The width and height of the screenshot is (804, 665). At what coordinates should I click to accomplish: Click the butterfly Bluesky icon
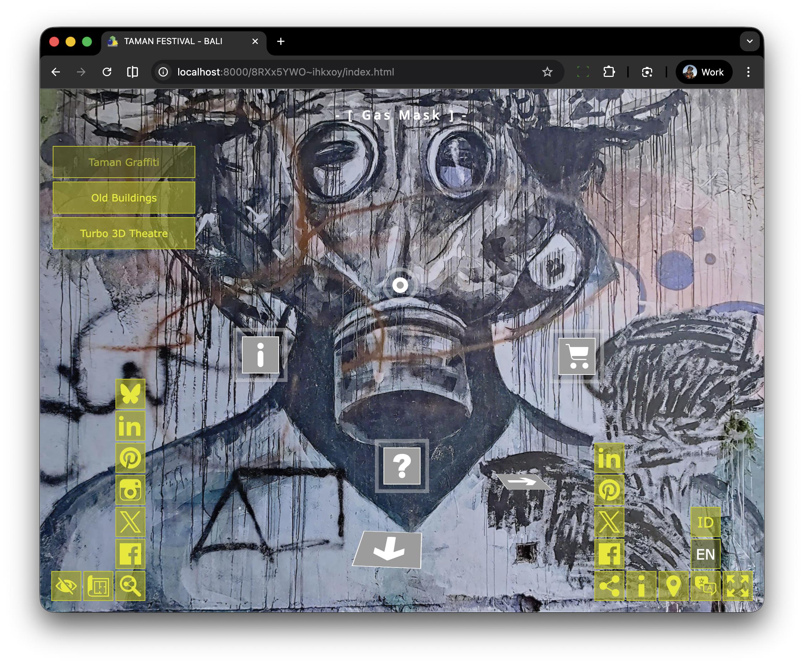(130, 393)
